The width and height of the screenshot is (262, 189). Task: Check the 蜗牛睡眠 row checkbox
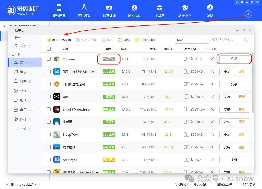tap(49, 147)
